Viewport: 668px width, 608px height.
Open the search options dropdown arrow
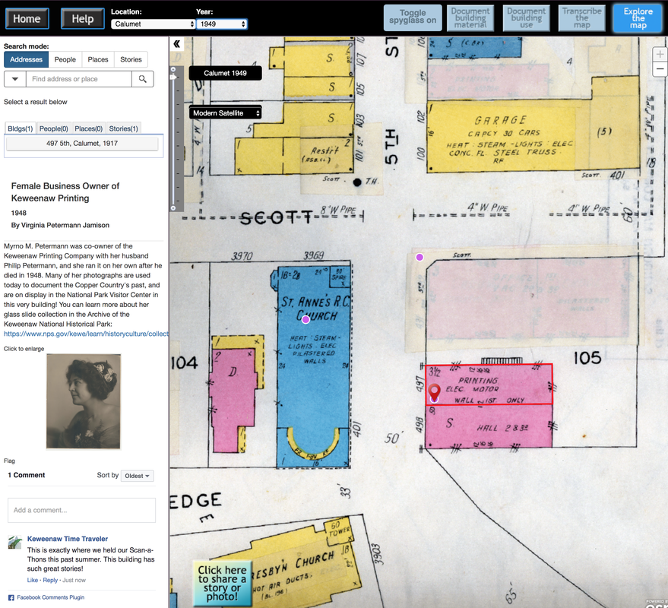point(15,79)
